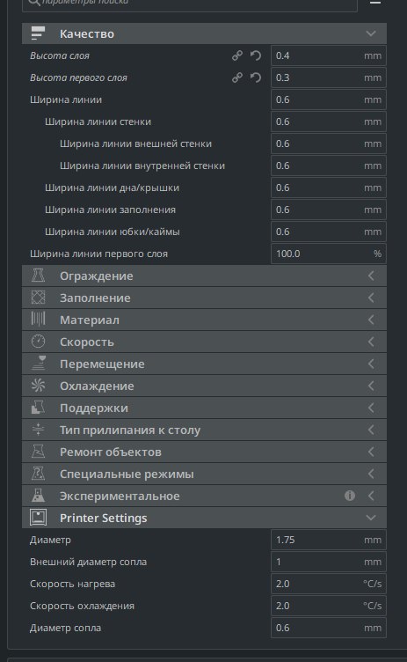Click link icon for Высота слоя

(x=237, y=55)
